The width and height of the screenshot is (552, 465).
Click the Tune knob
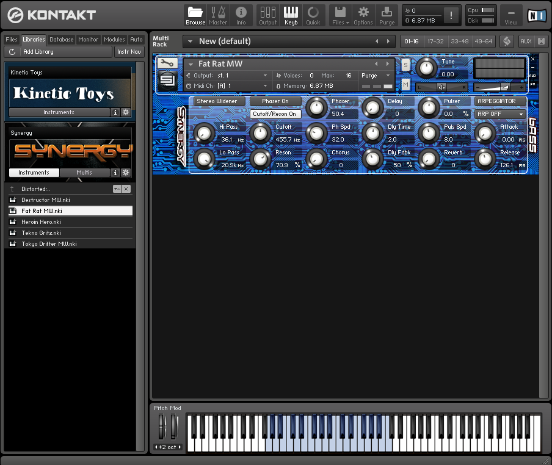(426, 68)
